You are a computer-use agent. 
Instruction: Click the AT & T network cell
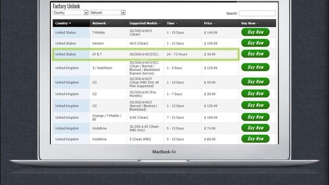coord(108,54)
